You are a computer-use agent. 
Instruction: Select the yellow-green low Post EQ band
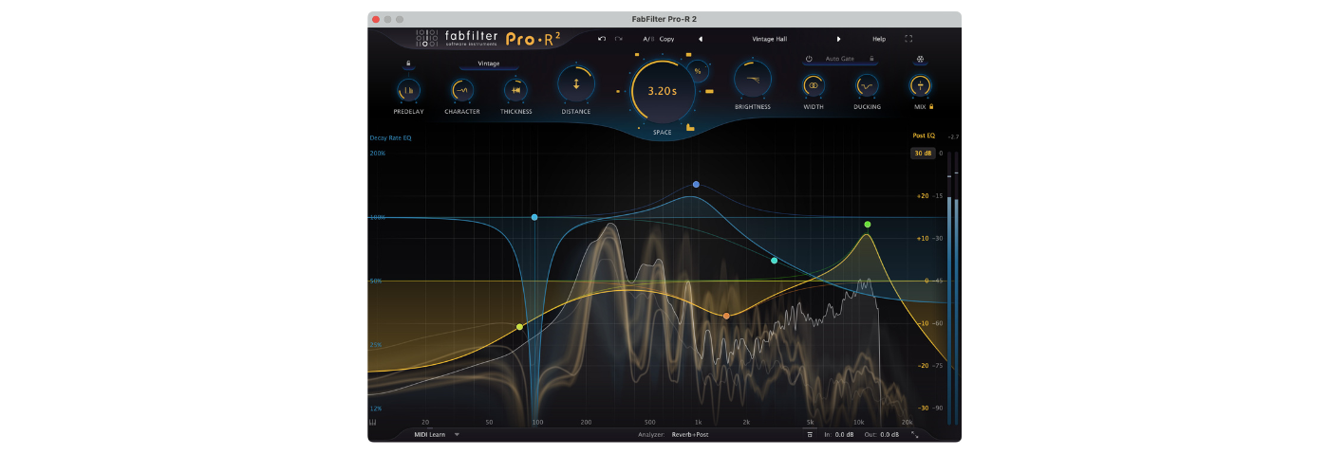click(519, 327)
